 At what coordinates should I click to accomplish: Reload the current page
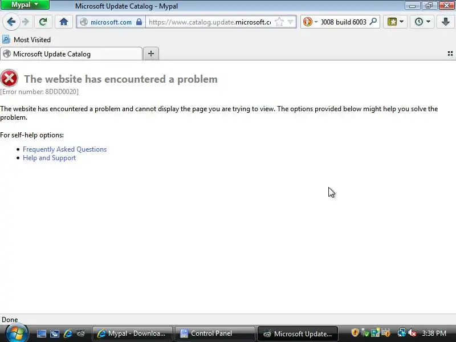[43, 22]
